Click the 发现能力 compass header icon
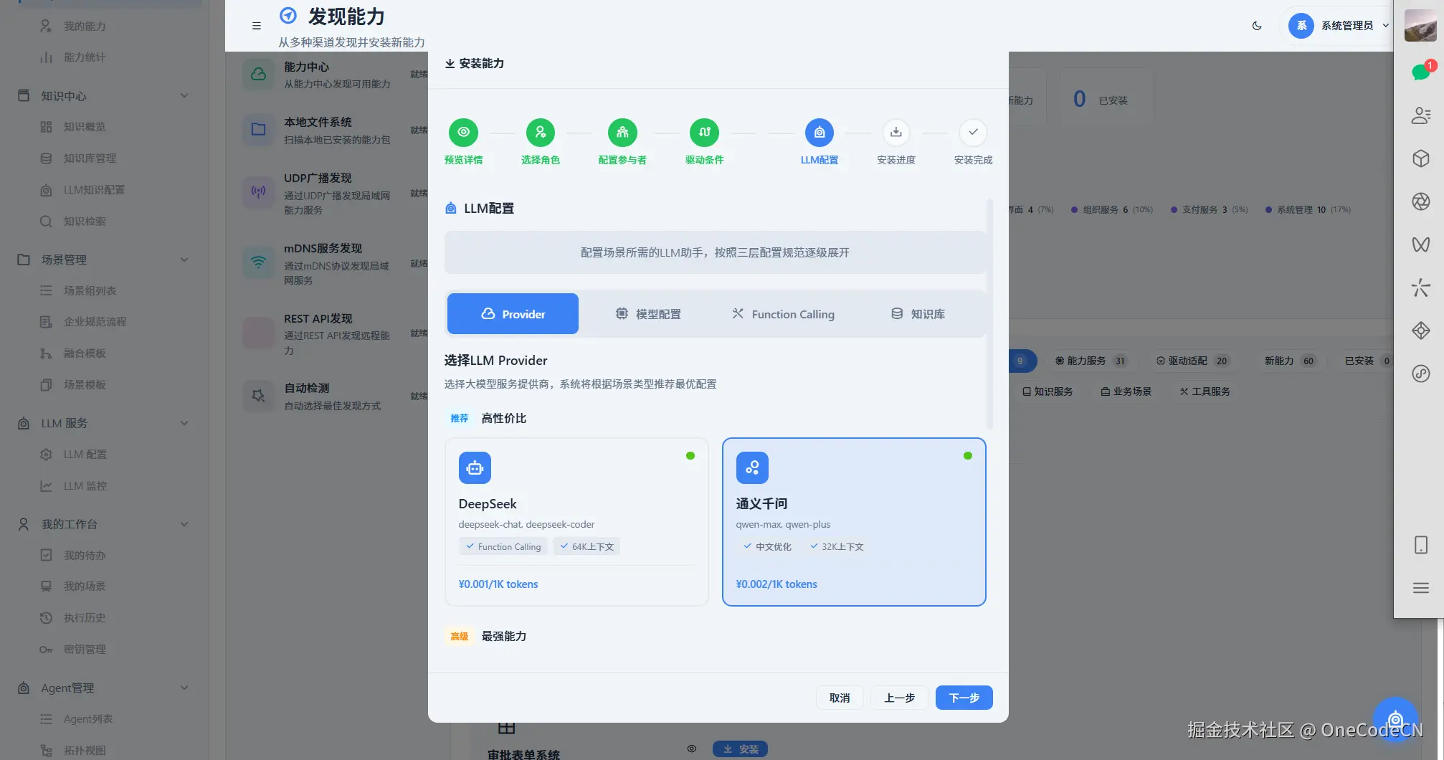 coord(288,15)
